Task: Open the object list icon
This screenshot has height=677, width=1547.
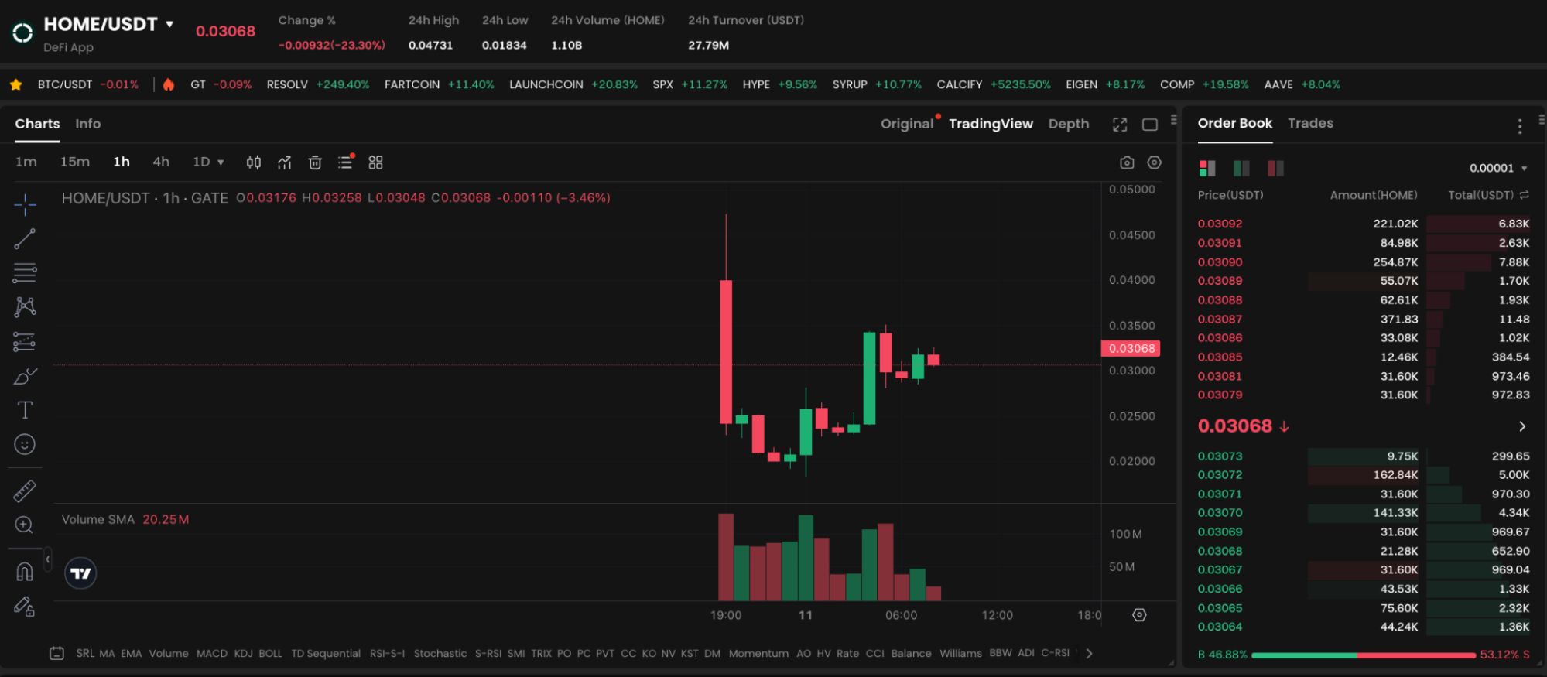Action: tap(345, 162)
